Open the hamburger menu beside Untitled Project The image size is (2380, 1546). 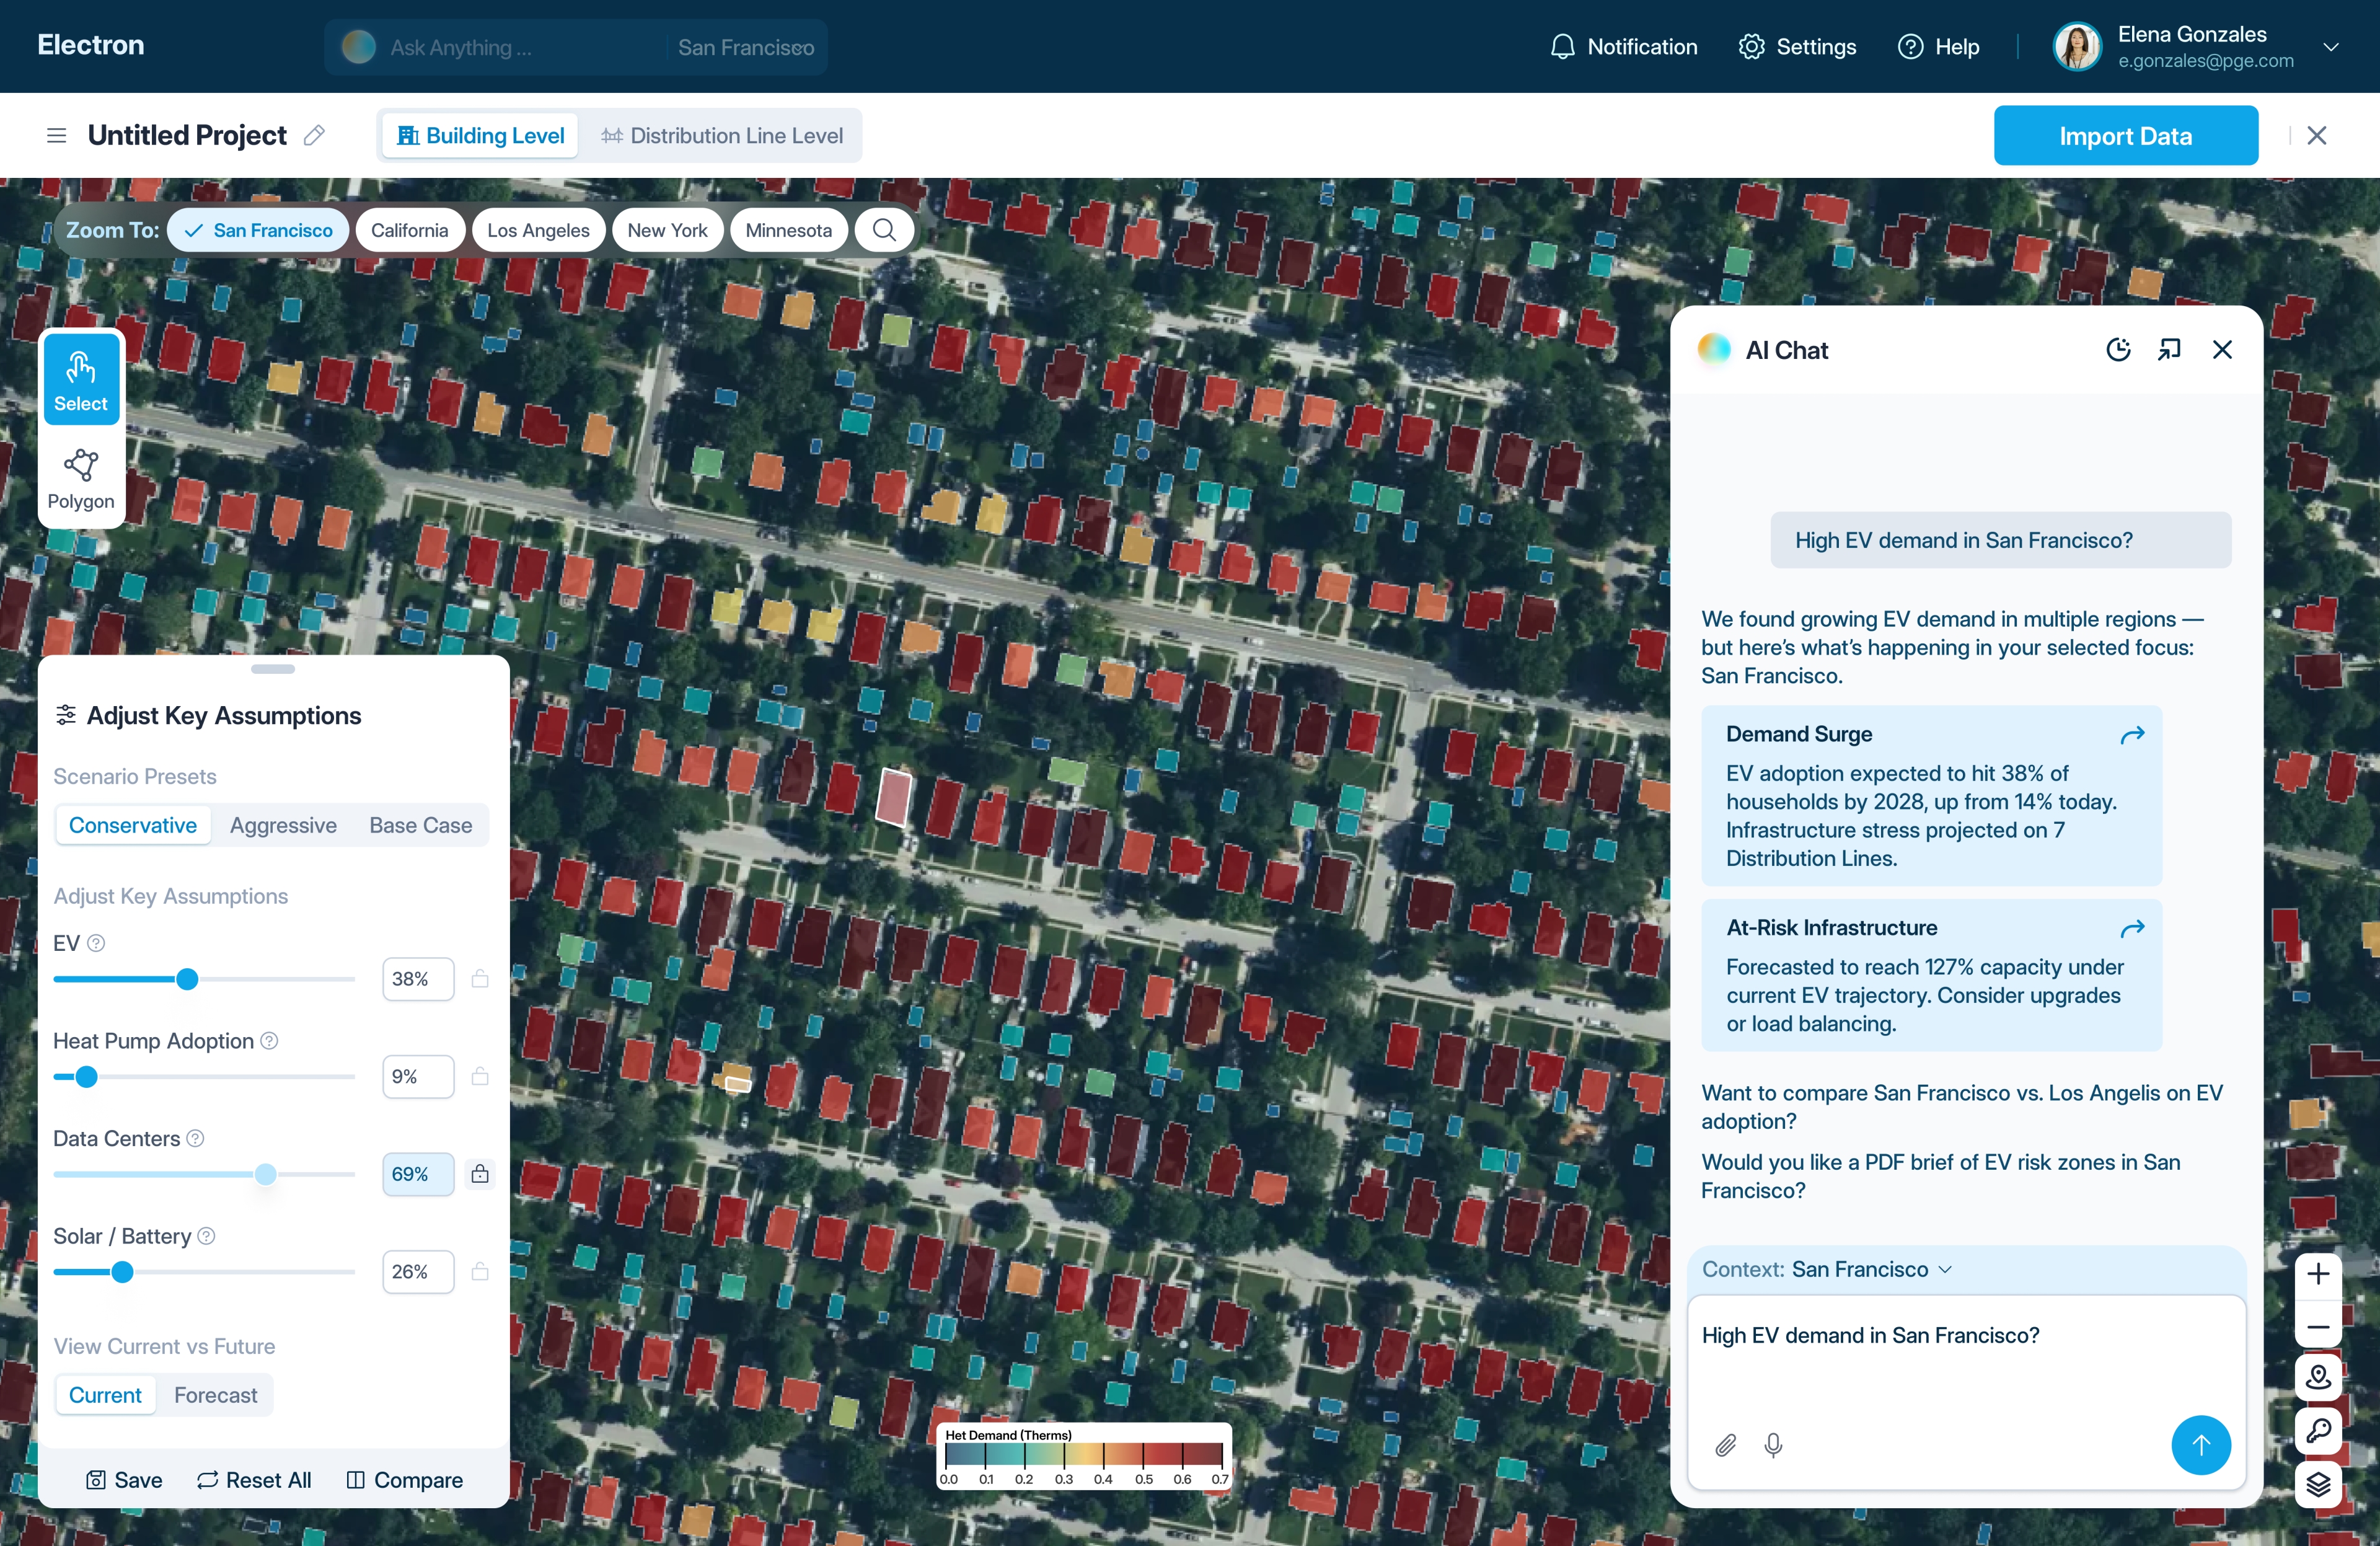click(56, 135)
